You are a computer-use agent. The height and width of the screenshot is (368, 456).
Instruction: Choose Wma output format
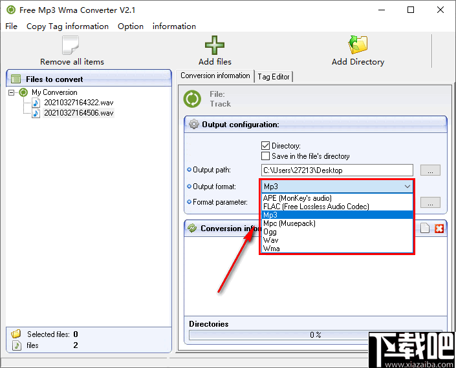pyautogui.click(x=338, y=249)
